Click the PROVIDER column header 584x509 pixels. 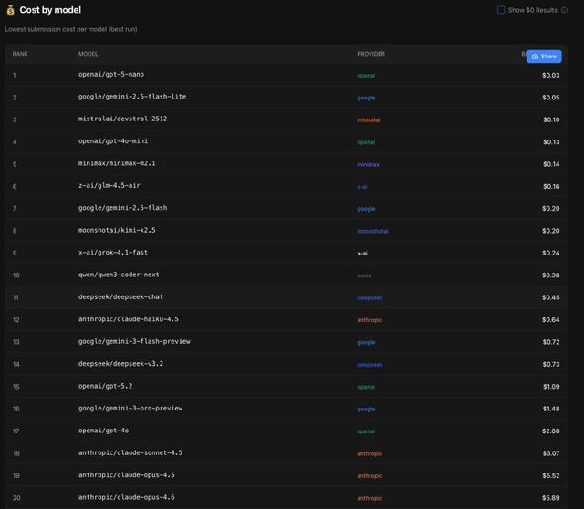pyautogui.click(x=370, y=54)
